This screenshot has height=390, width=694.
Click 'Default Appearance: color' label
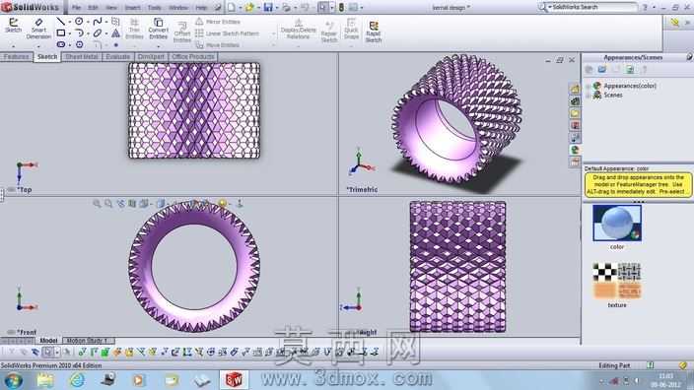(x=616, y=168)
